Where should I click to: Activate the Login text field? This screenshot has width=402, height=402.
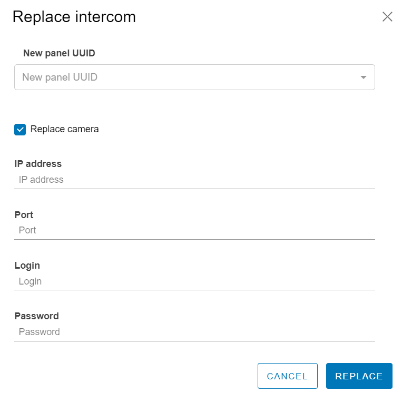tap(194, 281)
